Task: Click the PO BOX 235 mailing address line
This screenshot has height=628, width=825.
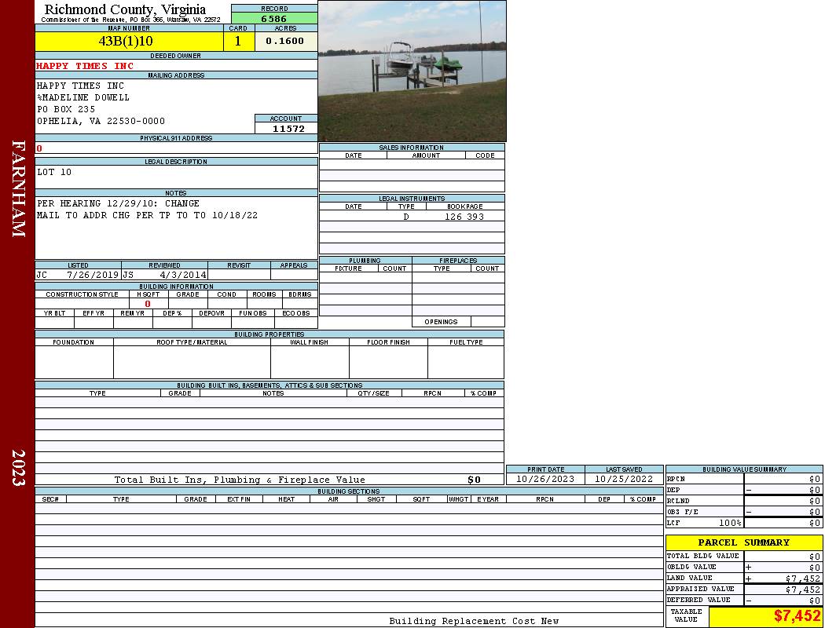Action: 66,109
